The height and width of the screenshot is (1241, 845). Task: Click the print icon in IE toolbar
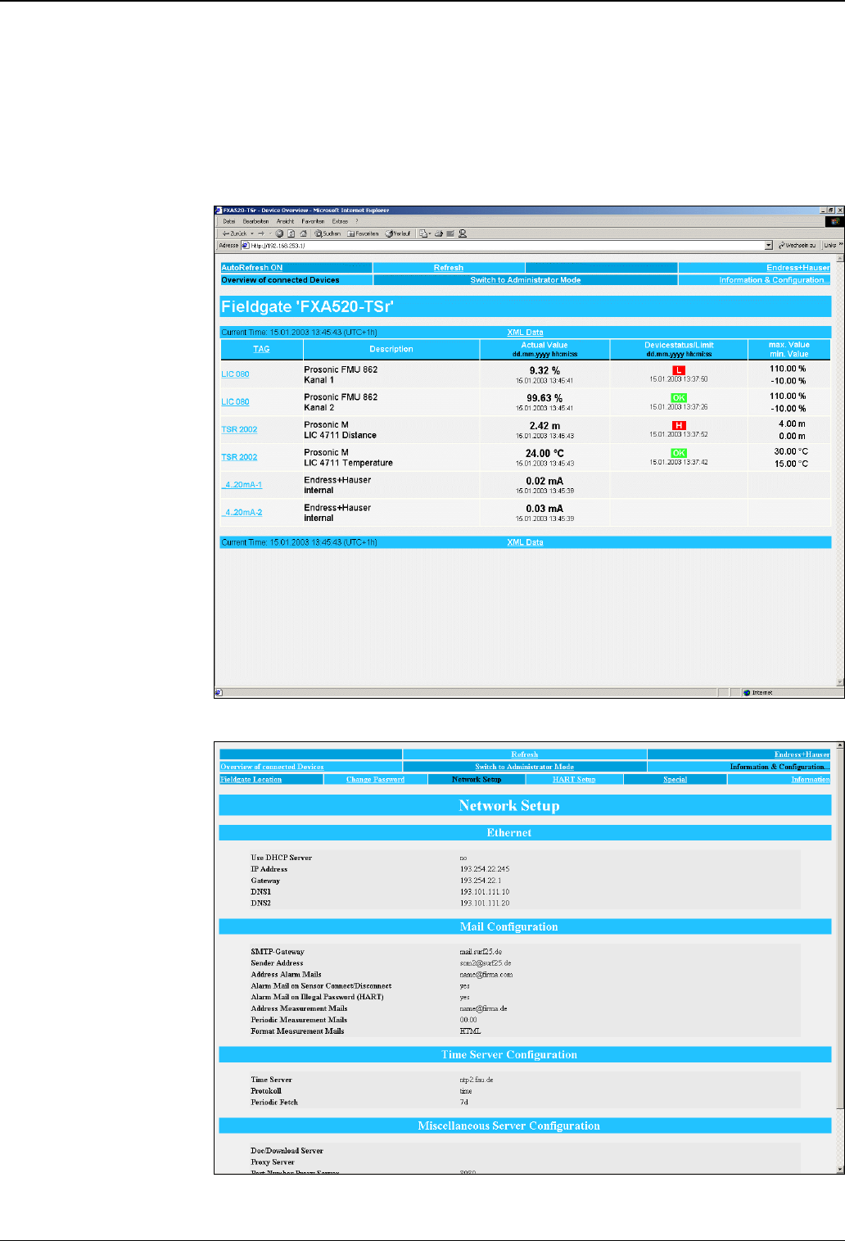[439, 233]
